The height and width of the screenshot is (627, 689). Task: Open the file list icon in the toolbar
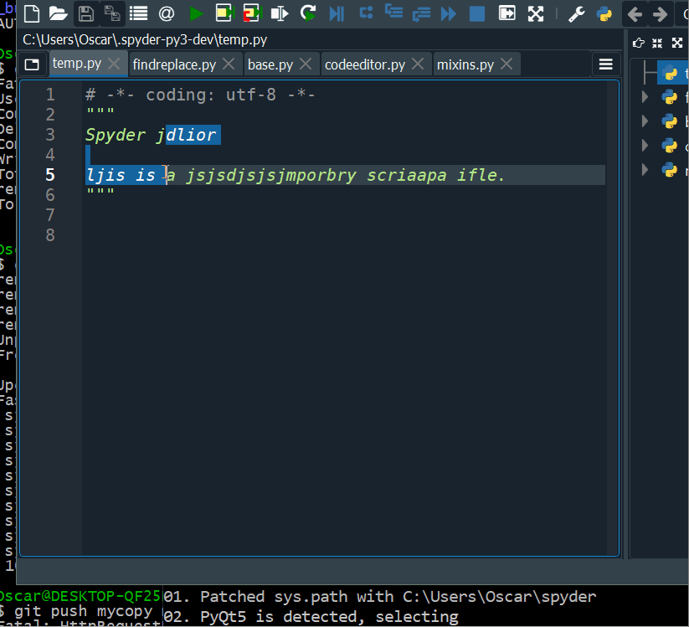pos(138,13)
